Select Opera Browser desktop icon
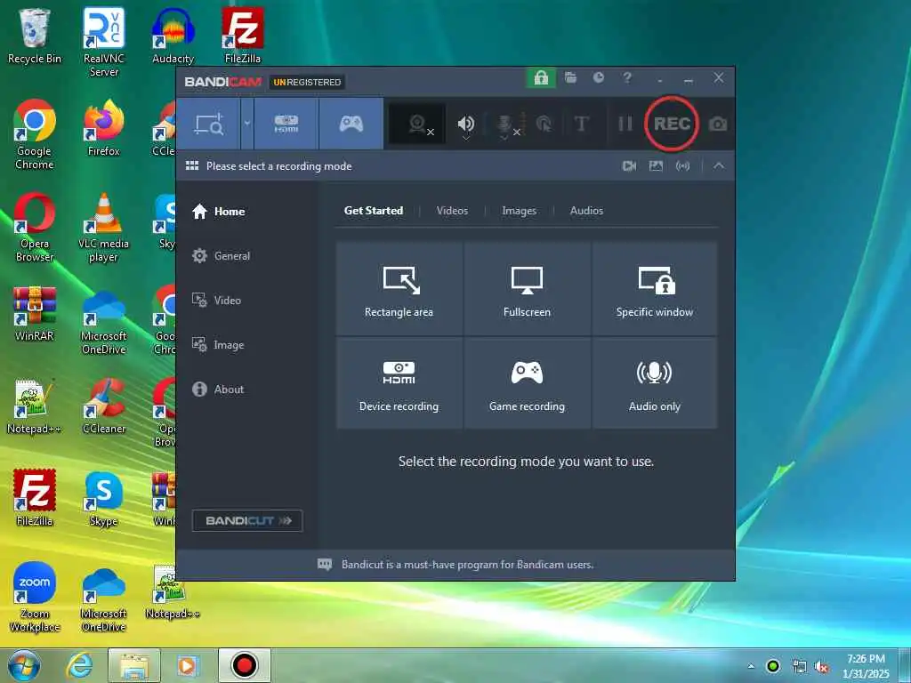This screenshot has height=683, width=911. click(x=35, y=228)
